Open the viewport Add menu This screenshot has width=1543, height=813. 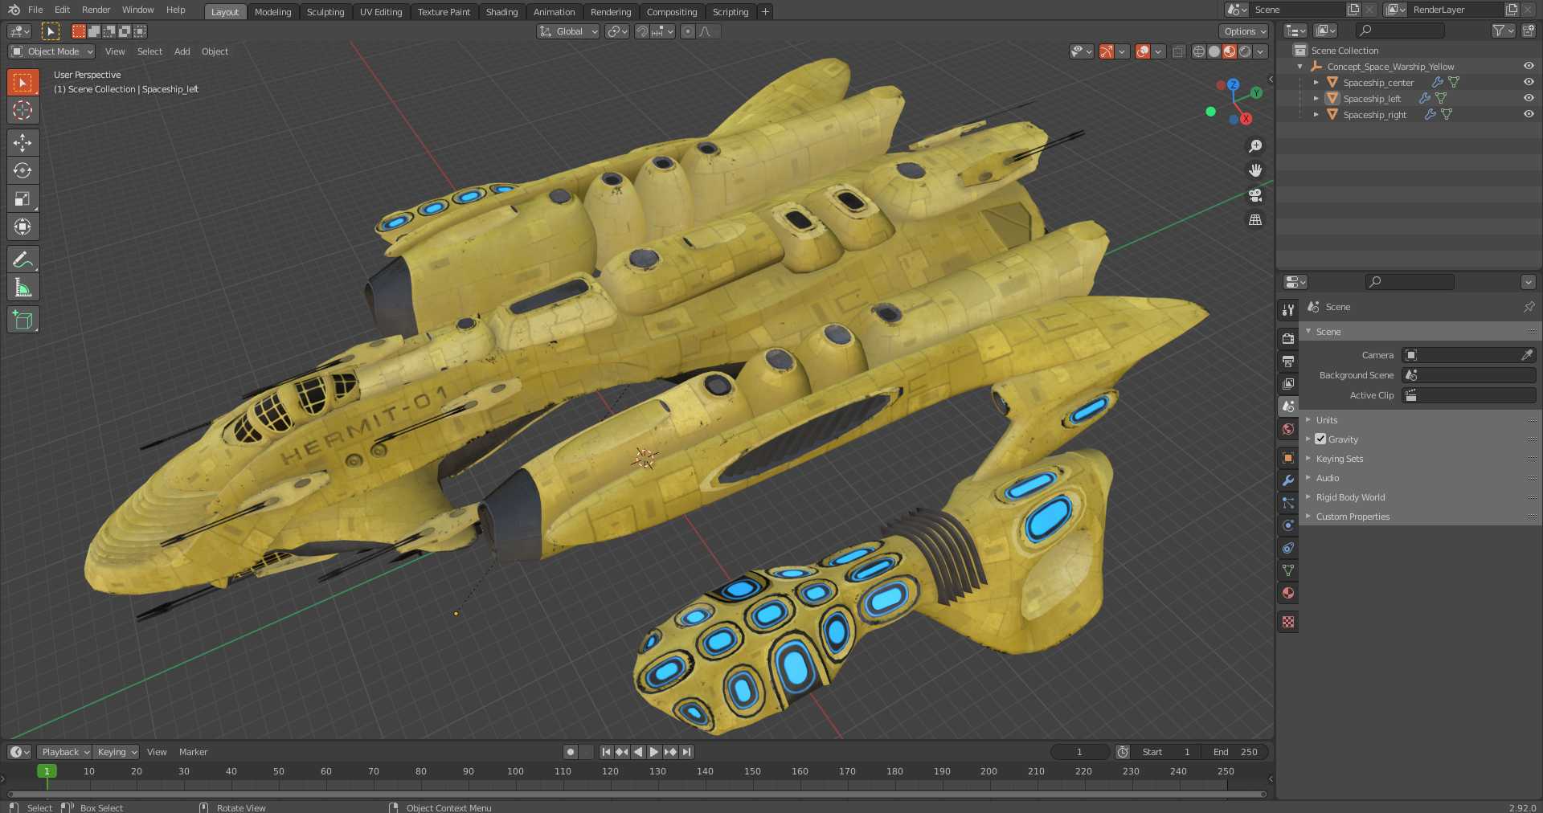(x=182, y=51)
